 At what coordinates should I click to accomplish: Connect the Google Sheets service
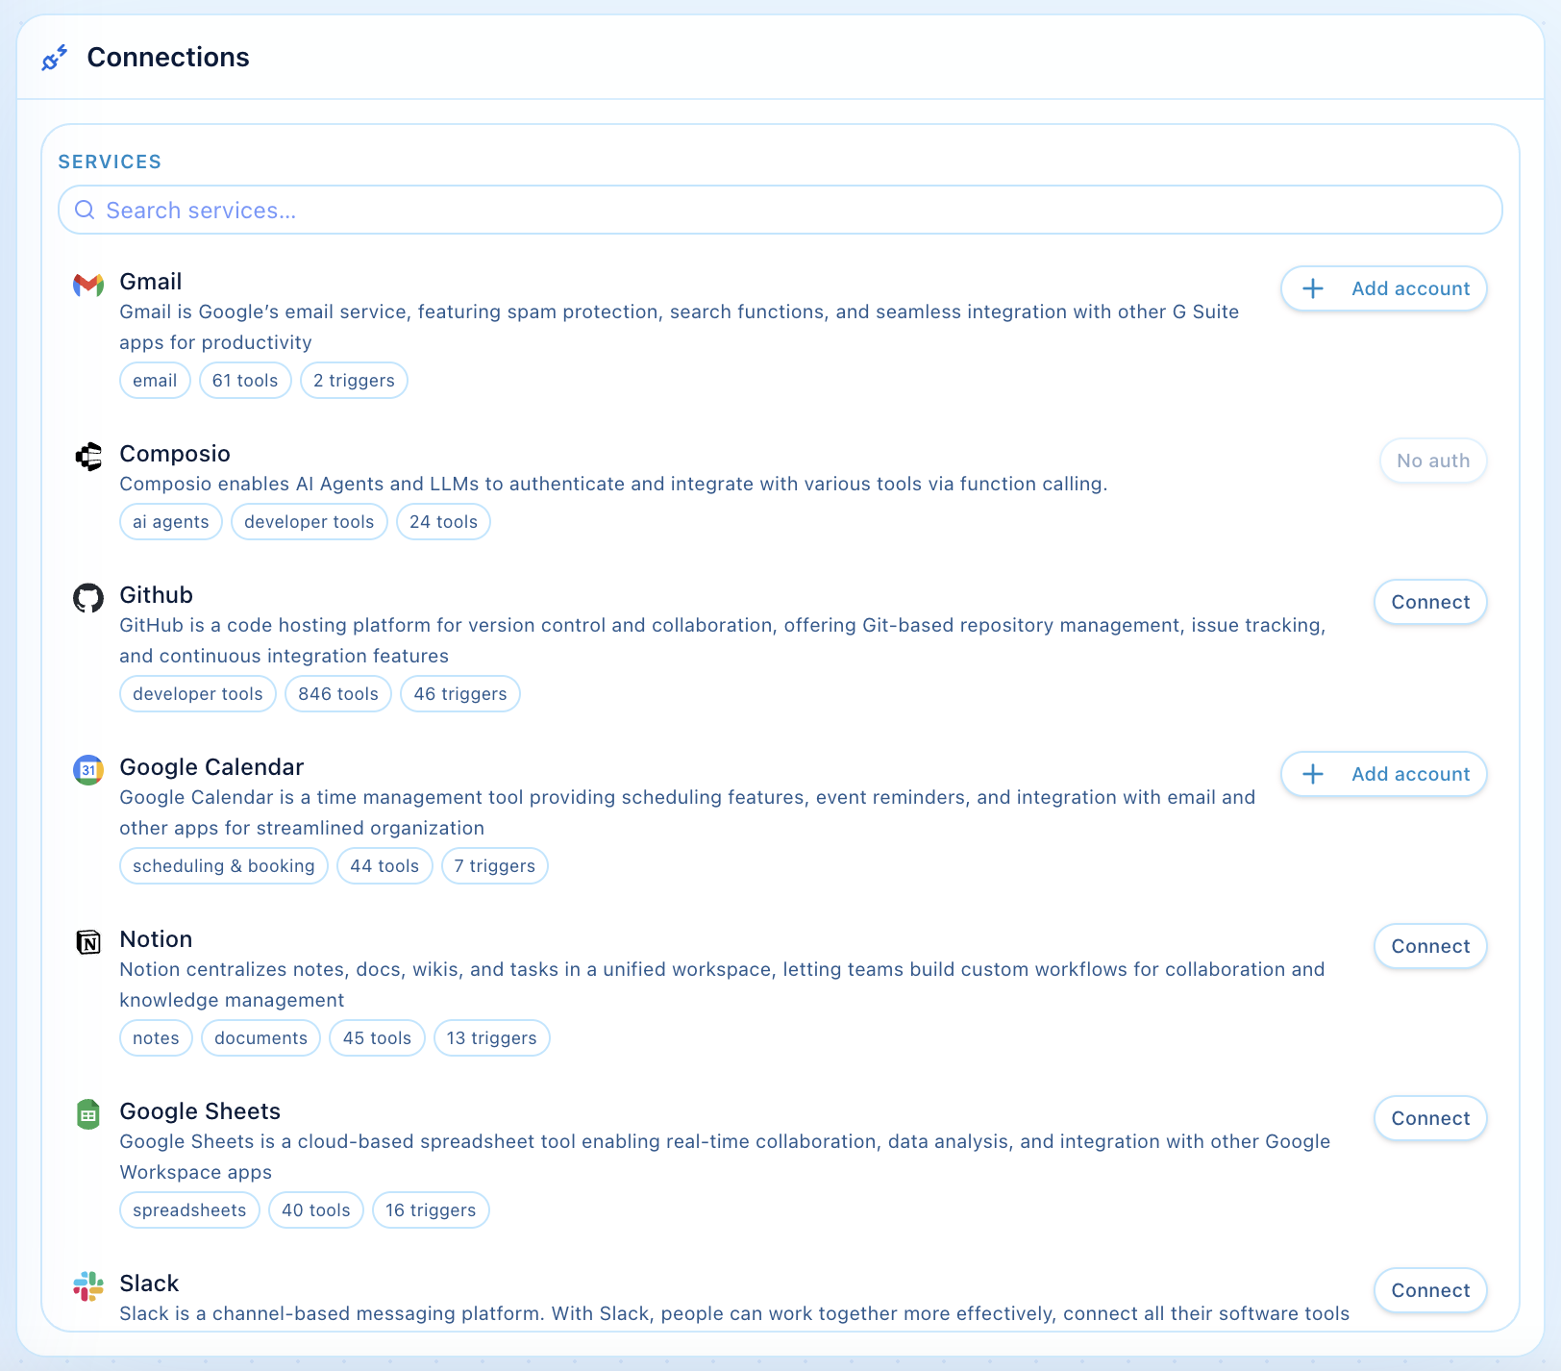(x=1430, y=1118)
